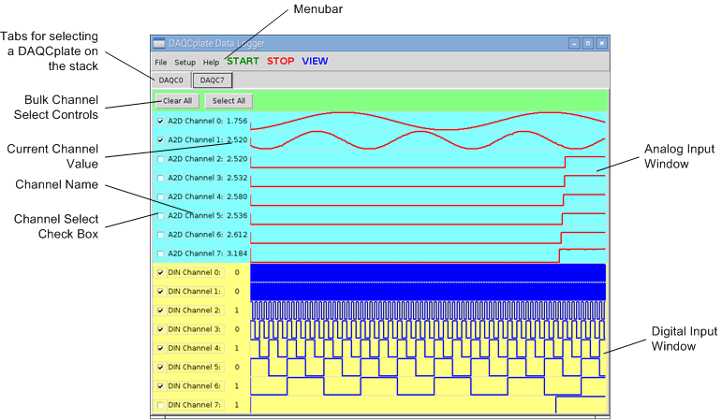This screenshot has height=420, width=722.
Task: Open the Setup menu
Action: 185,62
